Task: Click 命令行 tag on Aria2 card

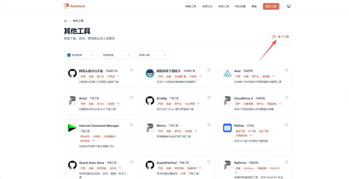Action: coord(100,104)
